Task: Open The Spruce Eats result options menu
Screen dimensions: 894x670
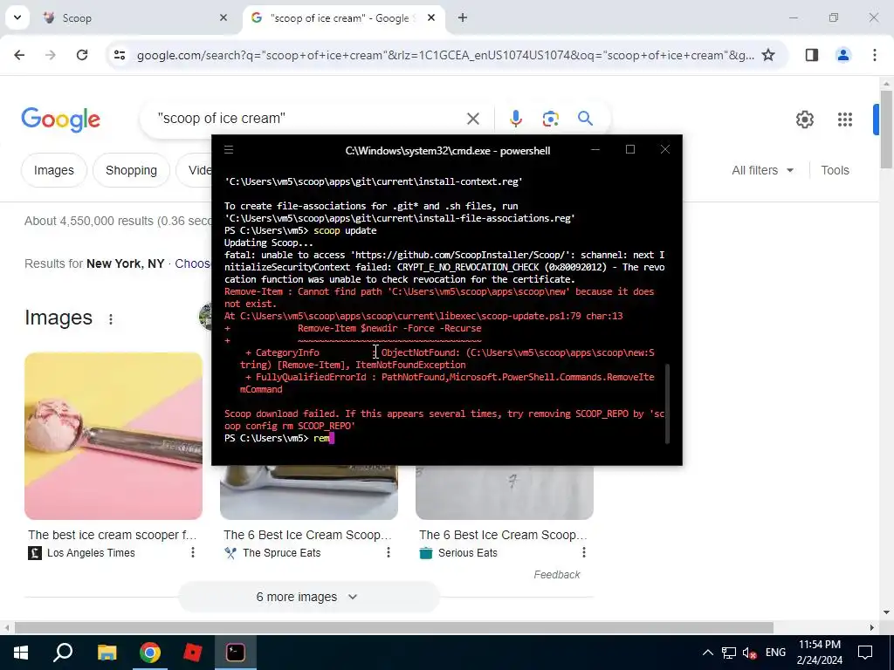Action: pos(389,552)
